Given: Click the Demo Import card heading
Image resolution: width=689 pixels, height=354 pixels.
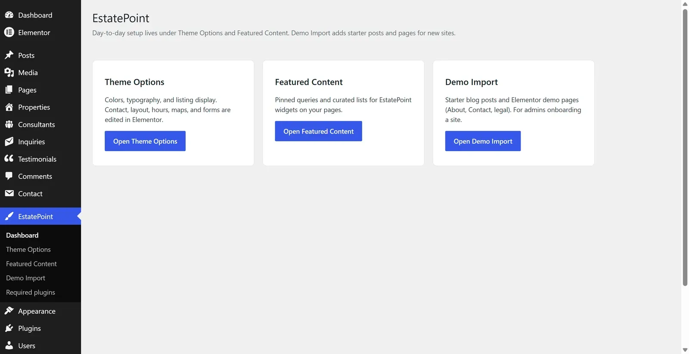Looking at the screenshot, I should pos(472,82).
